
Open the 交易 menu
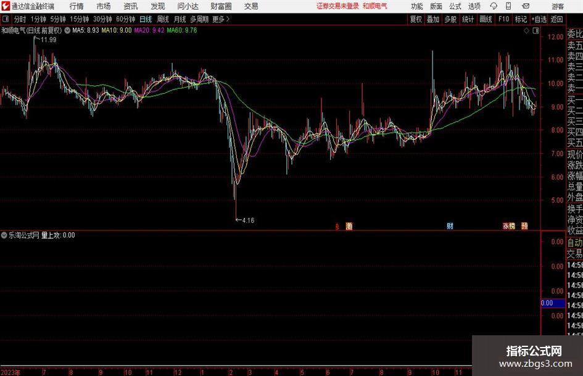251,6
